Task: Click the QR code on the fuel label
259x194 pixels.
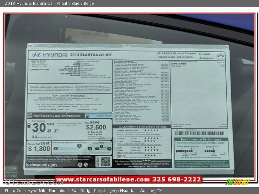Action: pyautogui.click(x=106, y=161)
